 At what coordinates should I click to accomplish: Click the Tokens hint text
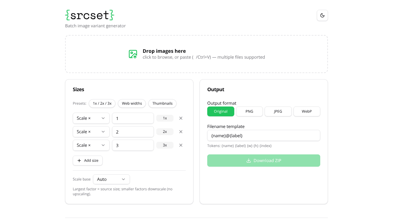click(239, 146)
